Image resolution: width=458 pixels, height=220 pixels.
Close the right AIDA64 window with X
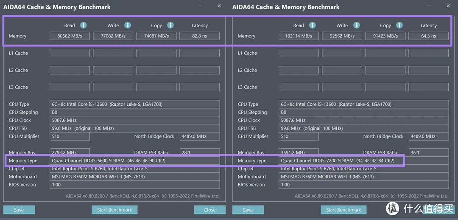click(448, 6)
